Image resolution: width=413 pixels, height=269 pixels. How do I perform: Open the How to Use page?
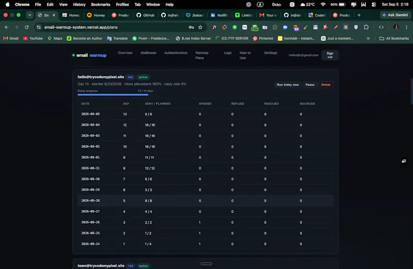[245, 55]
